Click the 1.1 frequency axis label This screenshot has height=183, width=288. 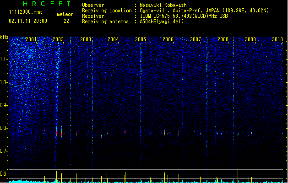[x=4, y=59]
